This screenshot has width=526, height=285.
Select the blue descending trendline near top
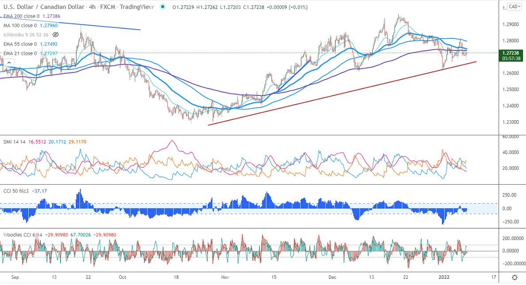pyautogui.click(x=70, y=23)
